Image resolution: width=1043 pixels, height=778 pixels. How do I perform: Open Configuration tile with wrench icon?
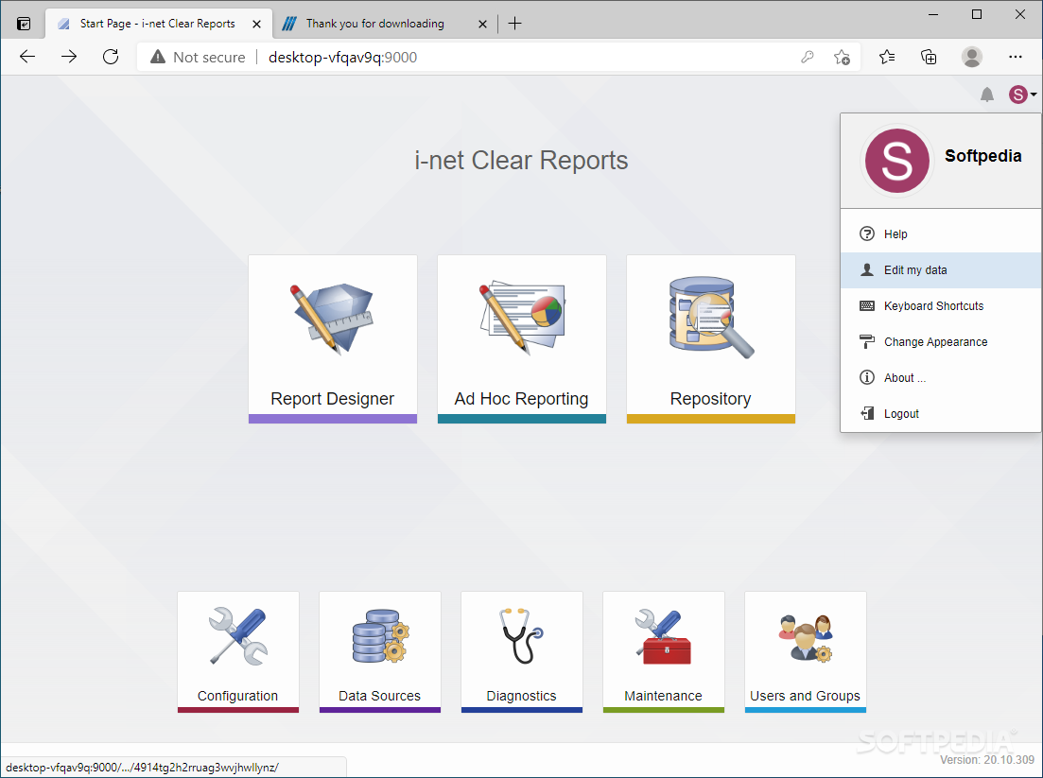(x=238, y=651)
